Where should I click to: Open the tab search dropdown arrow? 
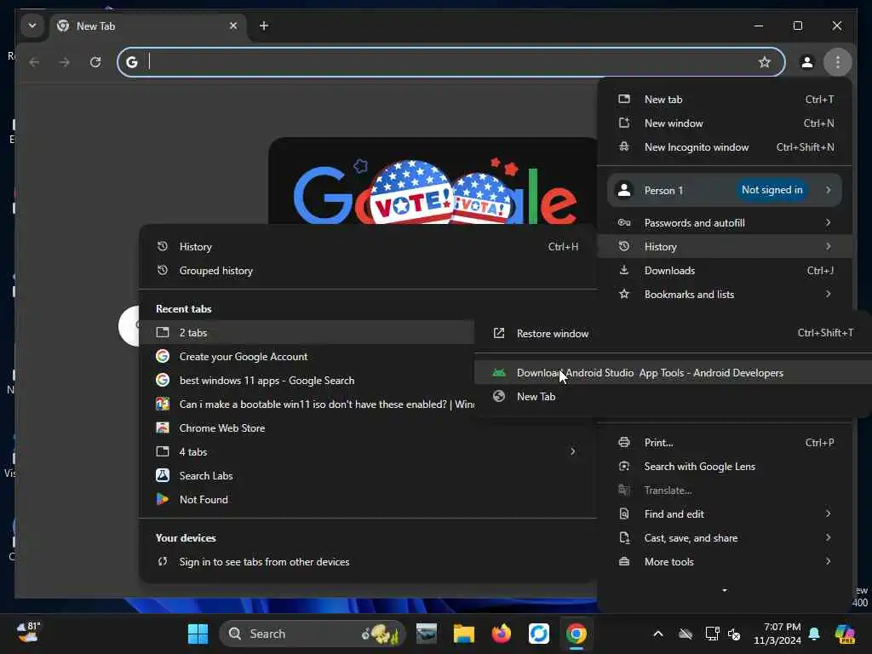32,26
